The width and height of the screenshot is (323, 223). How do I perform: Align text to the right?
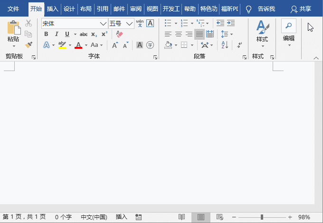189,34
